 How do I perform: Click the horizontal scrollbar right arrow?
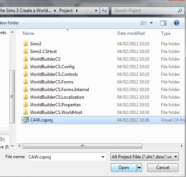(182, 146)
